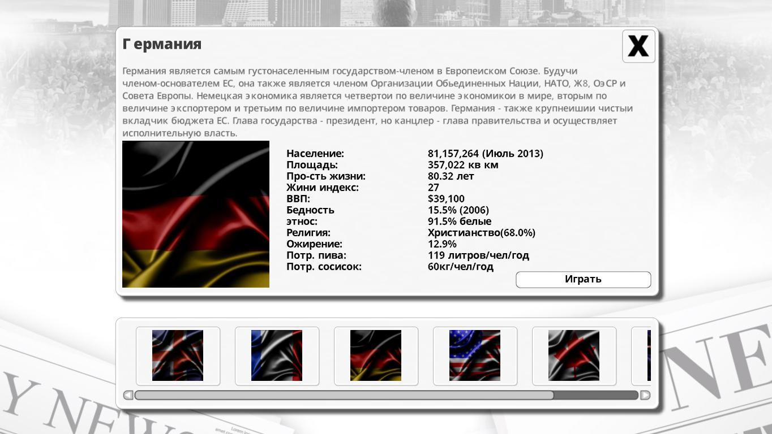
Task: Click the left scroll arrow of the flag carousel
Action: [x=128, y=395]
